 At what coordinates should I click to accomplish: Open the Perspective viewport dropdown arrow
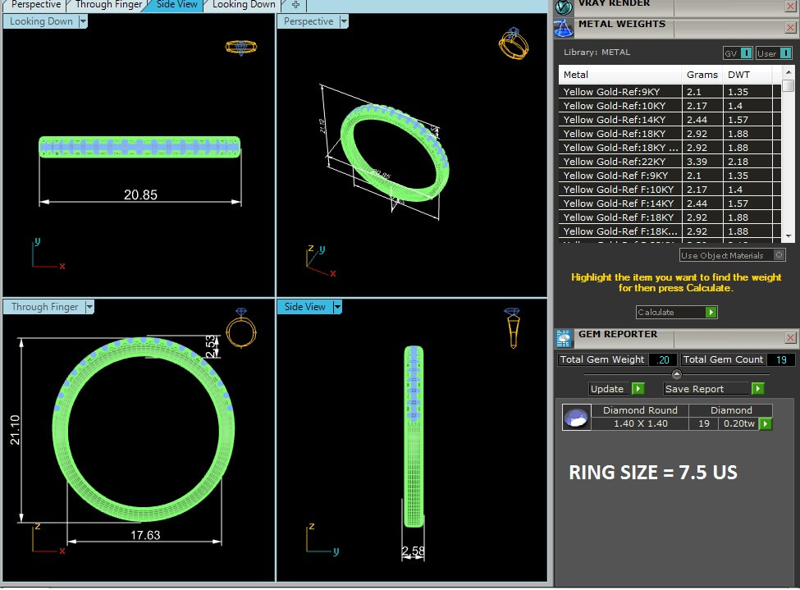pyautogui.click(x=344, y=21)
